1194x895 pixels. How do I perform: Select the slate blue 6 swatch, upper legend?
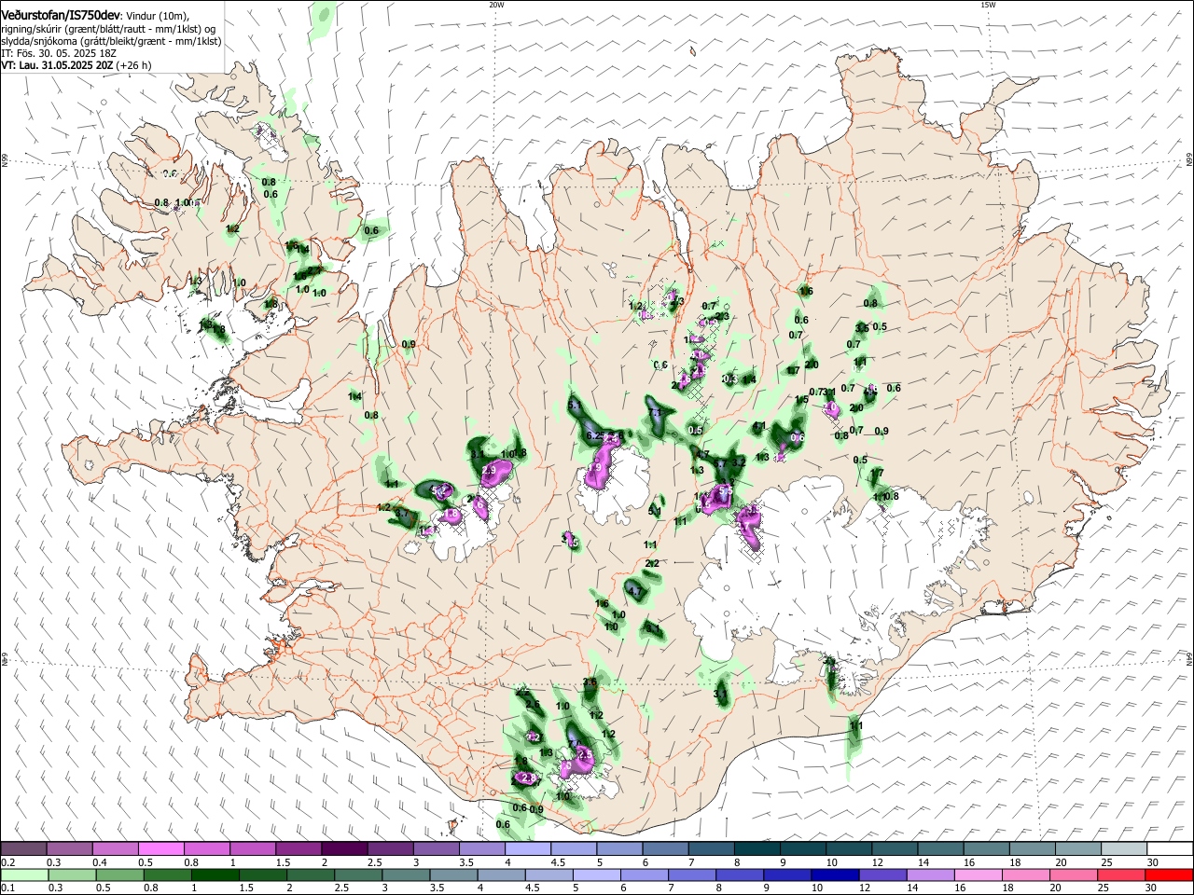pyautogui.click(x=664, y=849)
